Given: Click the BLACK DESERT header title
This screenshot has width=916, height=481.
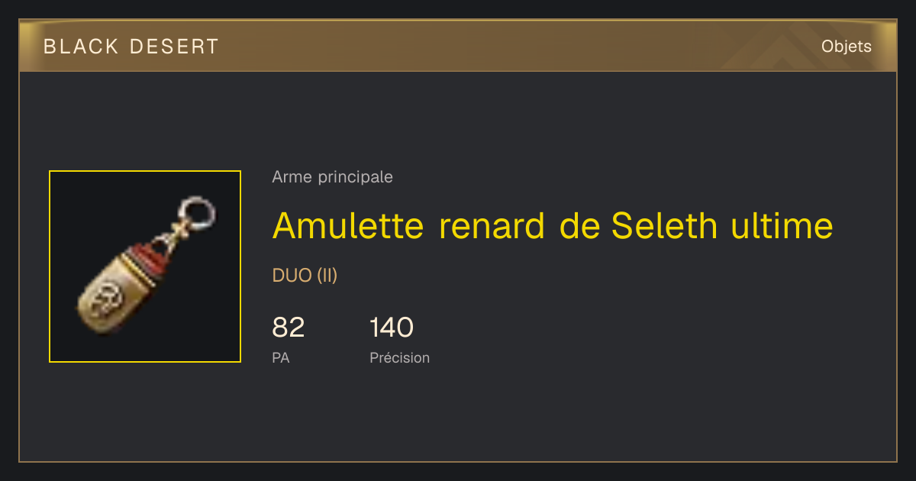Looking at the screenshot, I should tap(131, 47).
